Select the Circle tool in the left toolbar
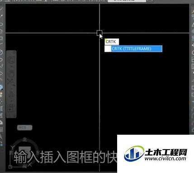The image size is (194, 173). click(x=1, y=52)
